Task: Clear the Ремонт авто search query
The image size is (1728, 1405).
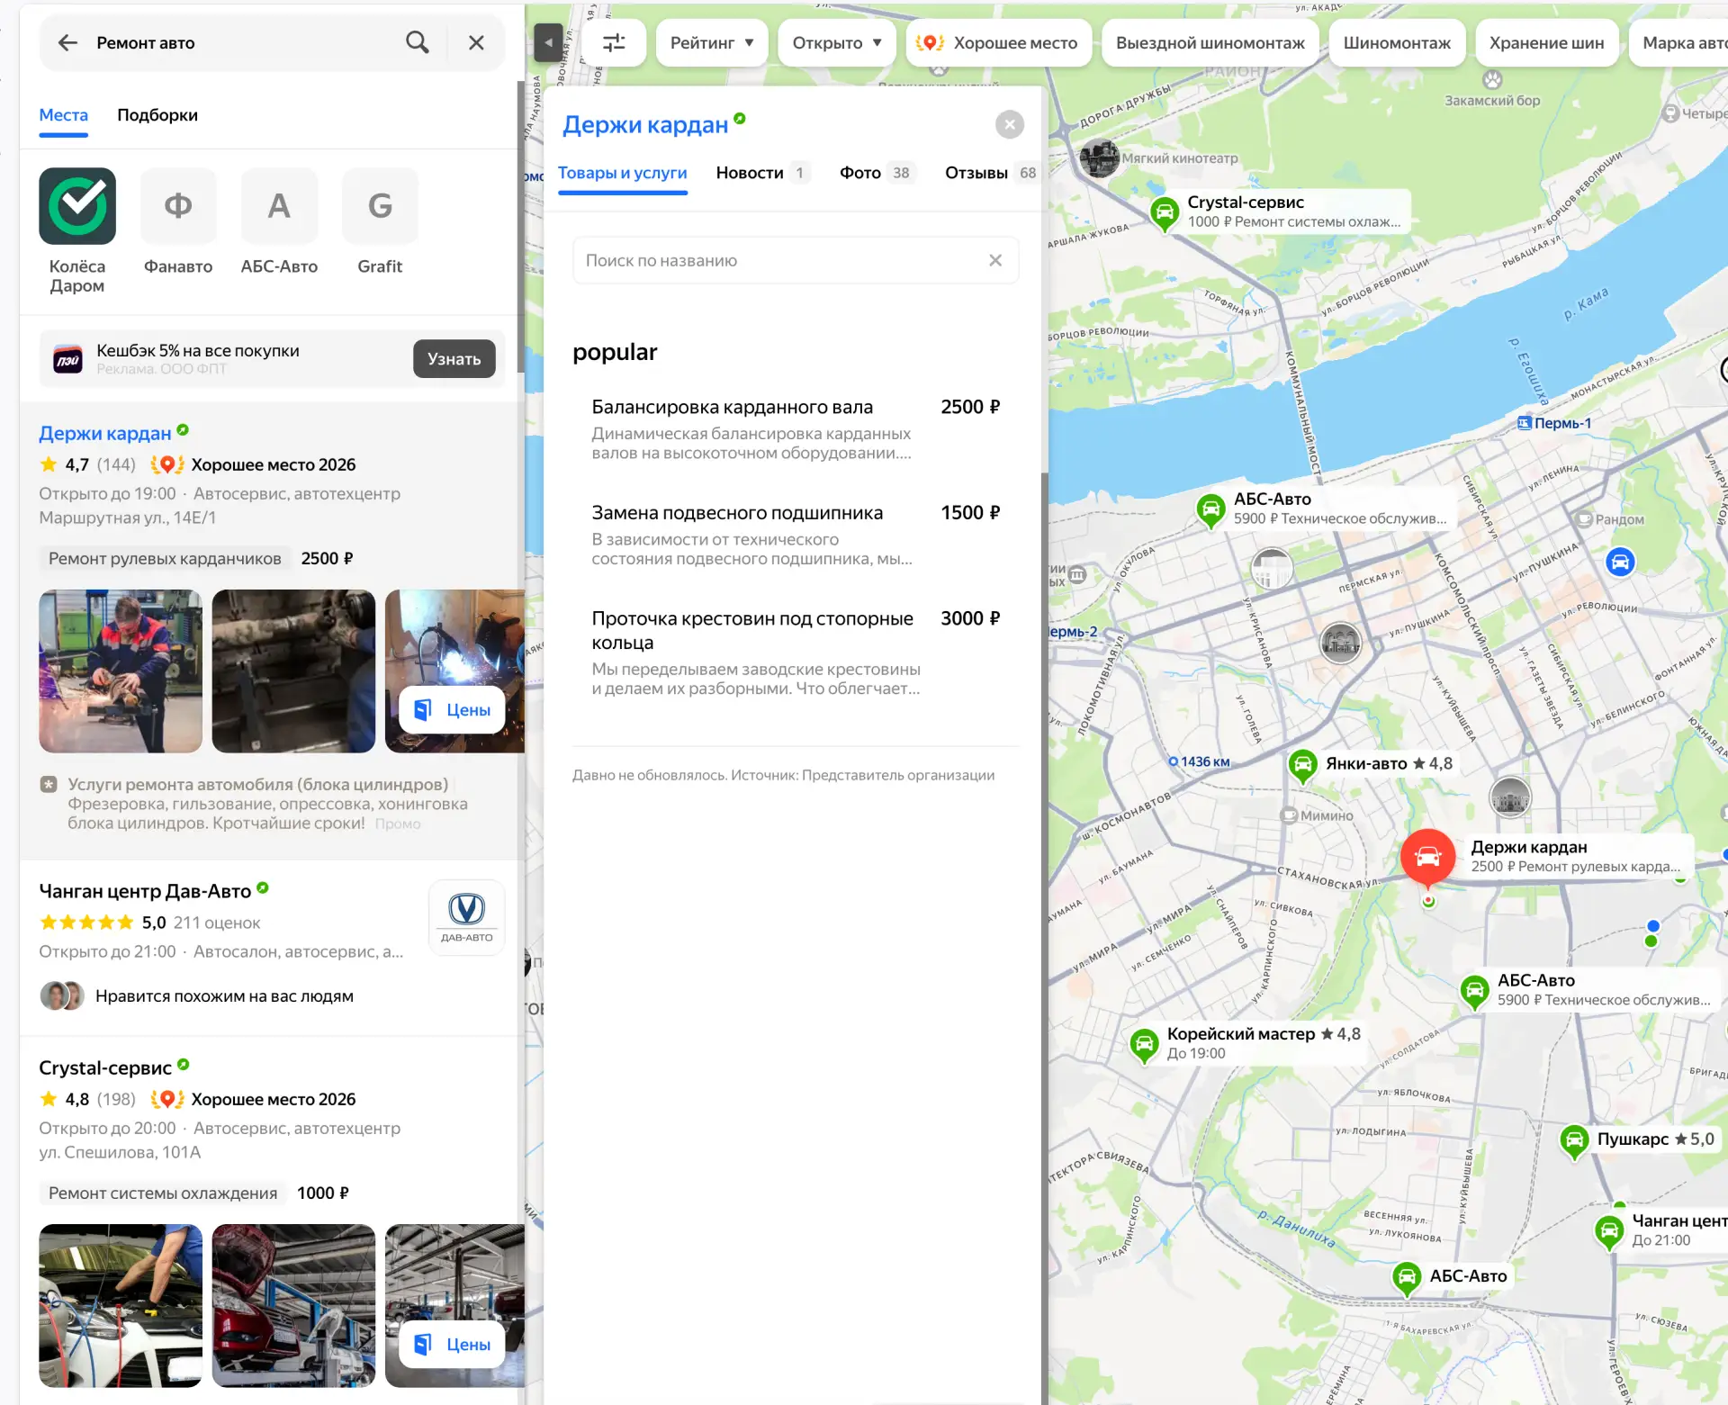Action: [x=476, y=42]
